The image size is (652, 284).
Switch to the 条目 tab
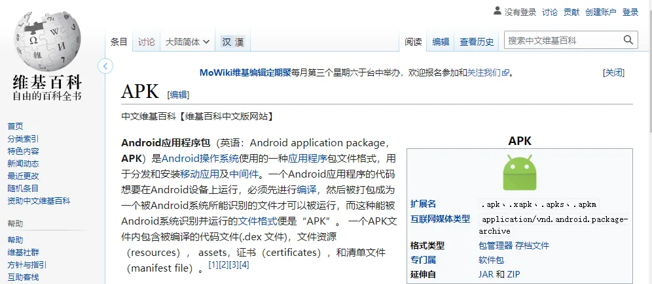click(119, 42)
